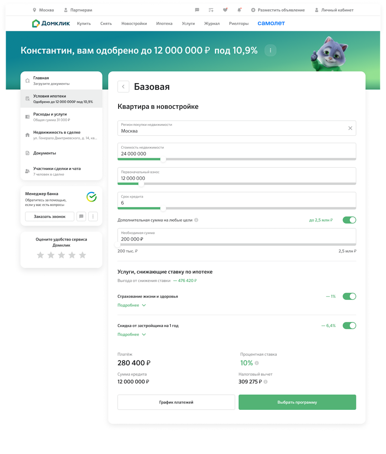Show info for Дополнительная сумма на любые цели

point(196,220)
